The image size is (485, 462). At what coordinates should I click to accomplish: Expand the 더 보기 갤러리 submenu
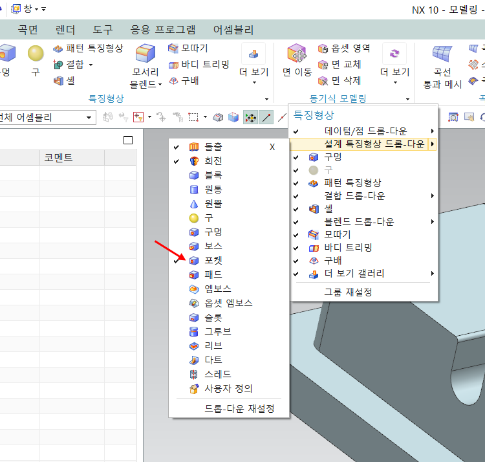[362, 273]
